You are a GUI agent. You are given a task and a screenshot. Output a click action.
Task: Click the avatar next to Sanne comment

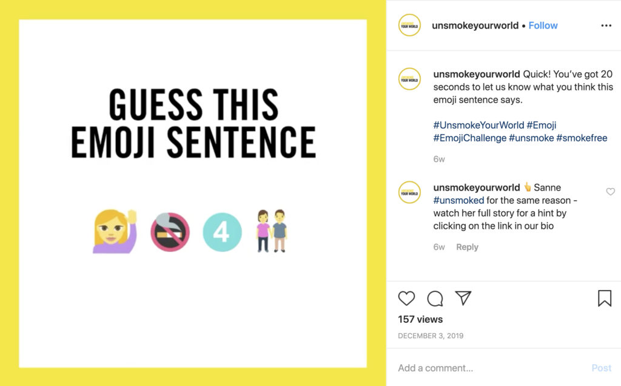point(409,192)
